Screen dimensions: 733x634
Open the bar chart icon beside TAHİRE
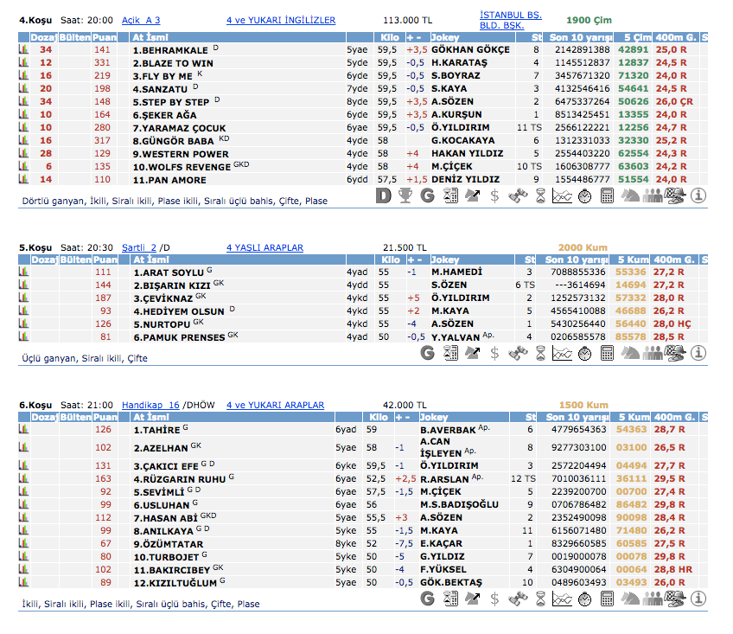point(23,429)
